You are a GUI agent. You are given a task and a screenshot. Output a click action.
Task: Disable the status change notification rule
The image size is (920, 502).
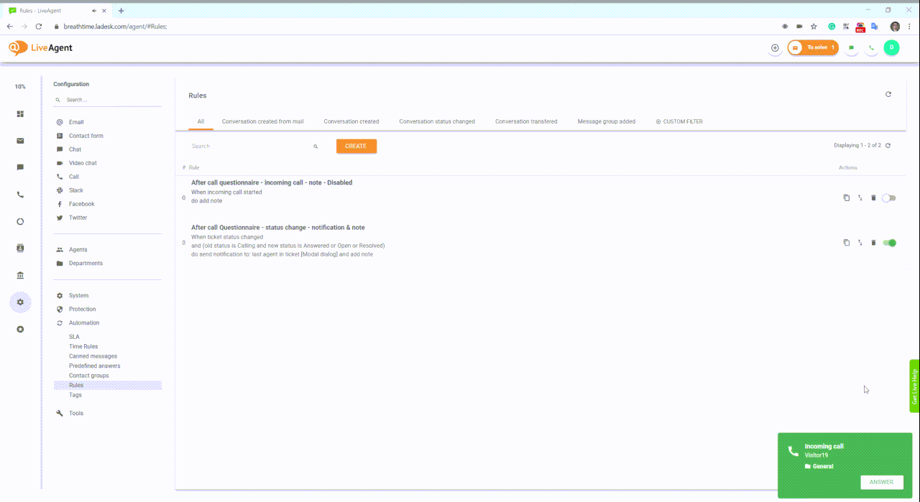(x=889, y=243)
